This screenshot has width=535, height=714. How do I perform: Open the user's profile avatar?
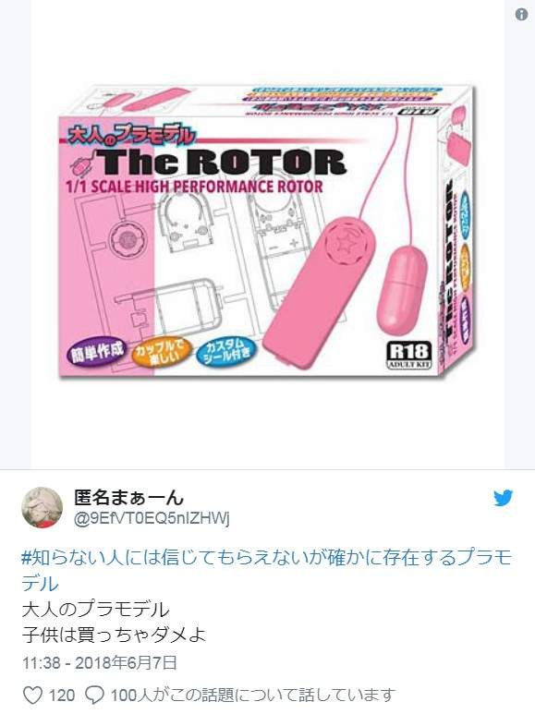(x=43, y=507)
